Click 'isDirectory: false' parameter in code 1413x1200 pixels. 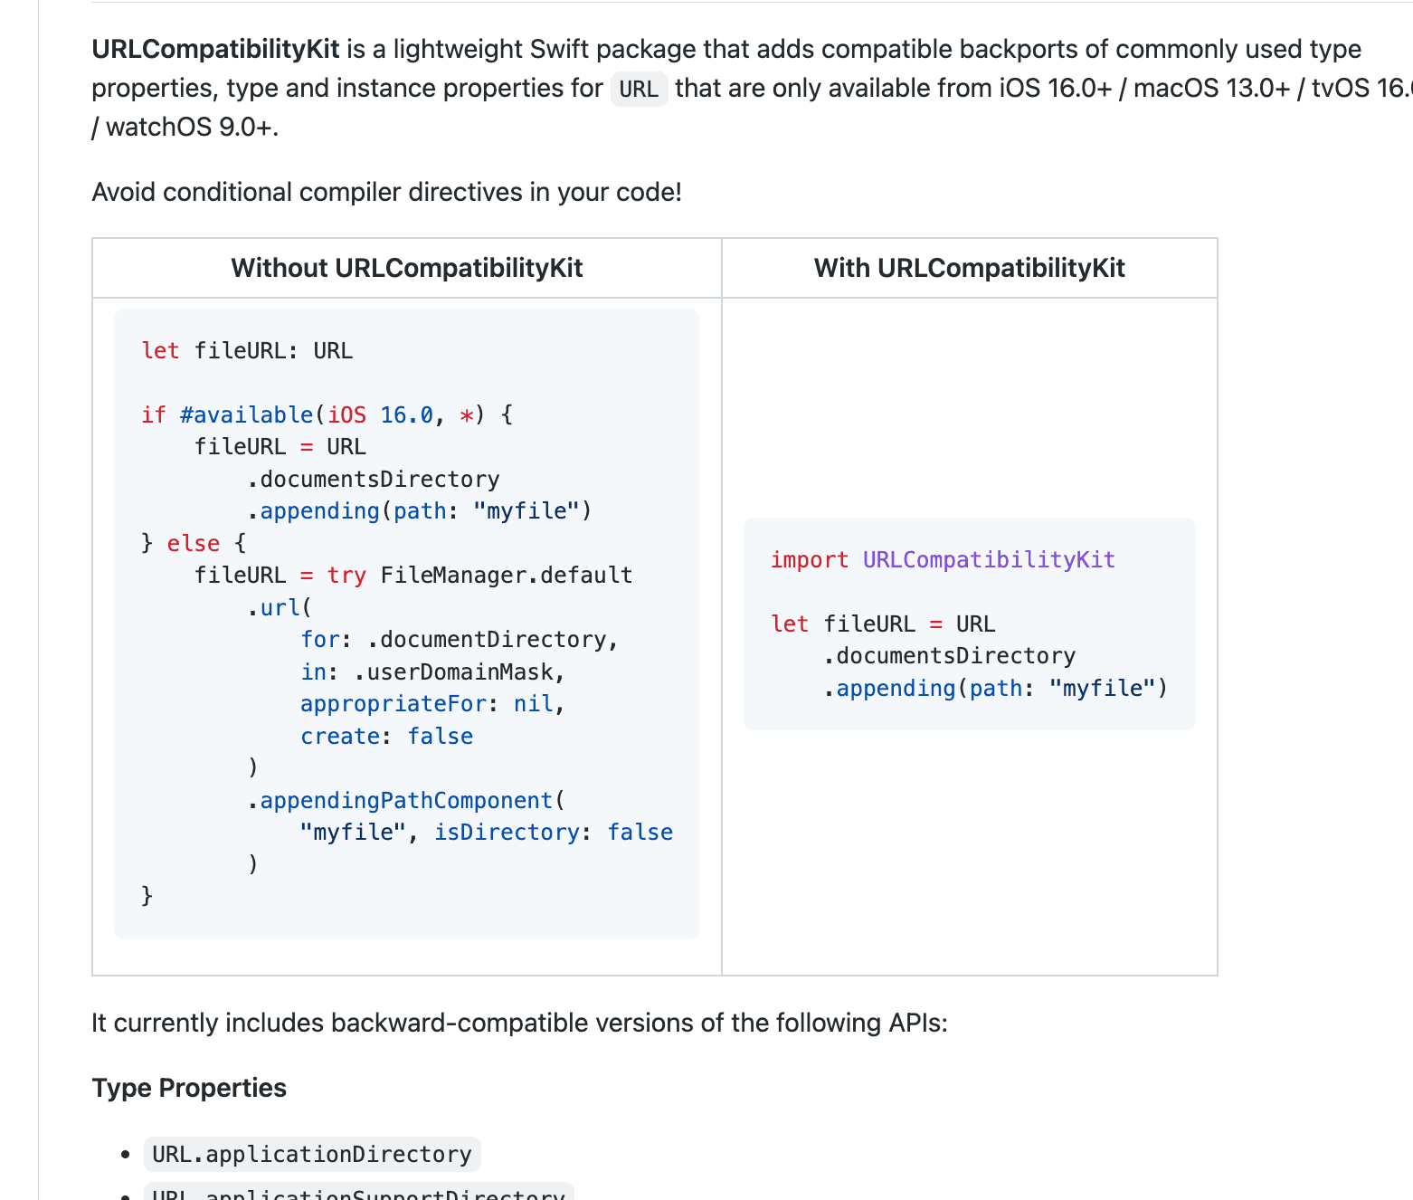click(553, 832)
